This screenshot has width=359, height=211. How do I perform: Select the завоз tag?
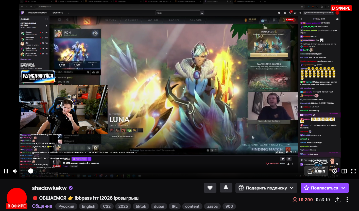[x=212, y=206]
